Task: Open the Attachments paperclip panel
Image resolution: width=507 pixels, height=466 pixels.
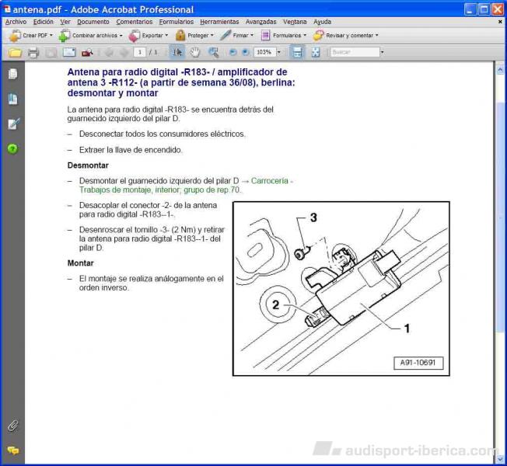Action: pos(12,426)
